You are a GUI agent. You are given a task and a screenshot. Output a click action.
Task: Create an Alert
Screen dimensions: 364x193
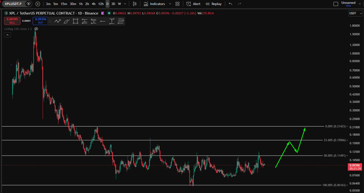pos(194,4)
